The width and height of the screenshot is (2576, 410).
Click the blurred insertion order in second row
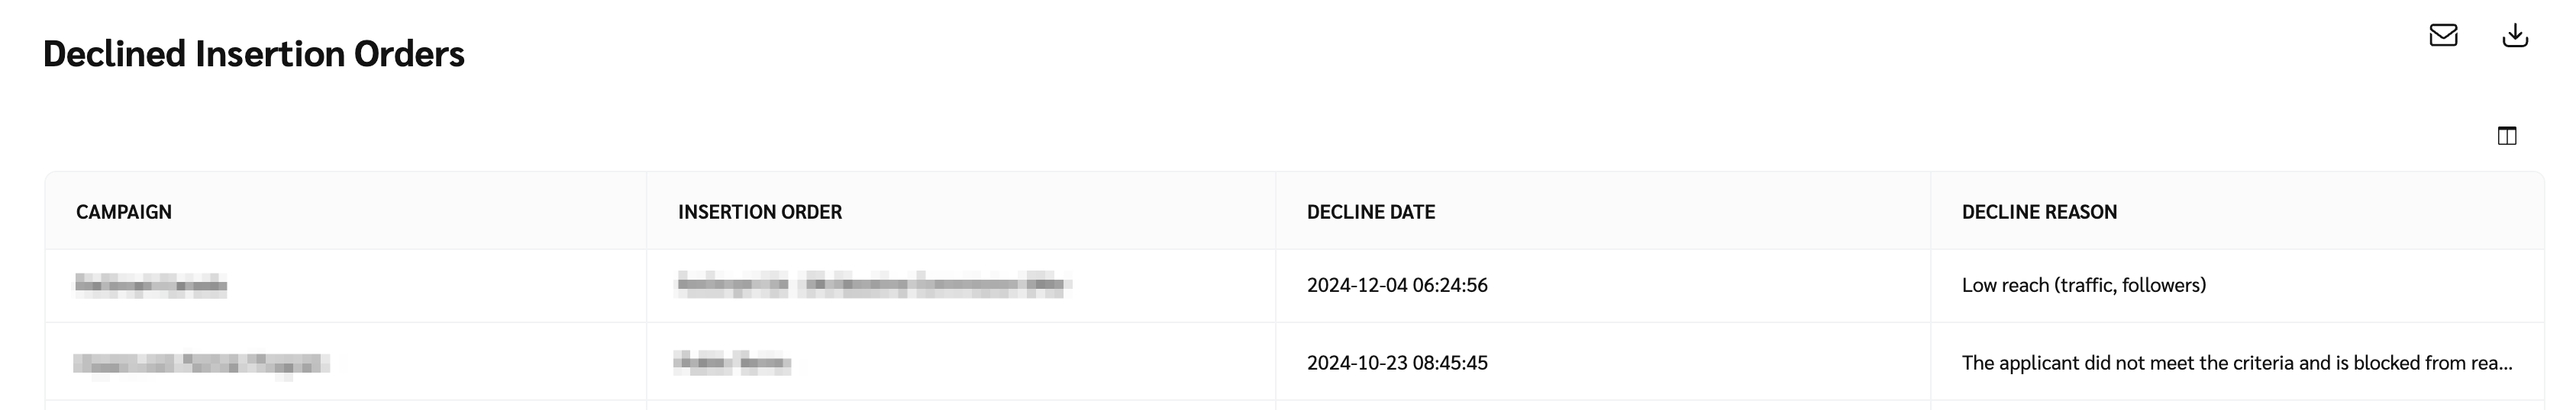coord(733,363)
